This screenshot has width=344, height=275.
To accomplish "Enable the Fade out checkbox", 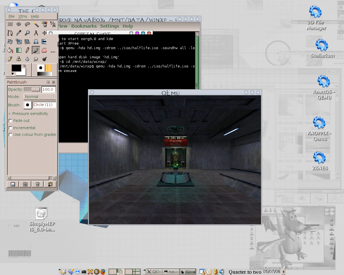I will point(10,121).
